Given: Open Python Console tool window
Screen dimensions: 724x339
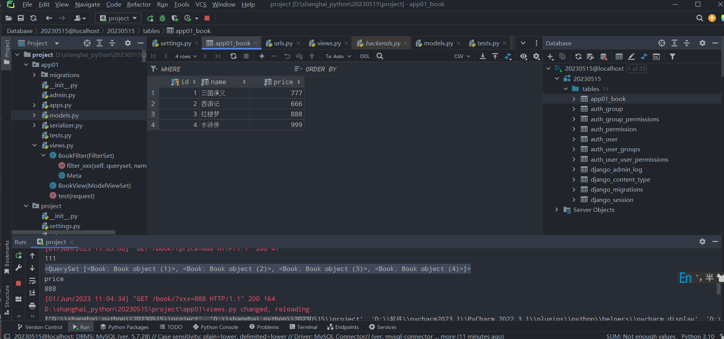Looking at the screenshot, I should click(x=215, y=327).
